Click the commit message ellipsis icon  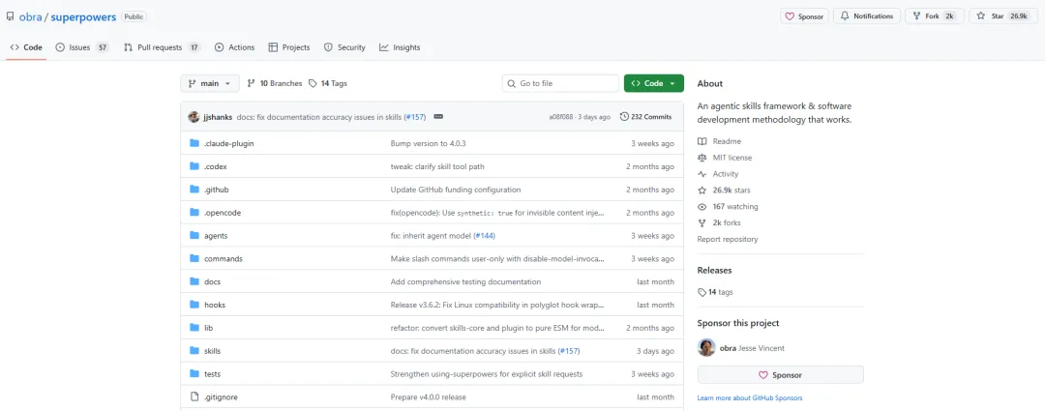[x=438, y=116]
